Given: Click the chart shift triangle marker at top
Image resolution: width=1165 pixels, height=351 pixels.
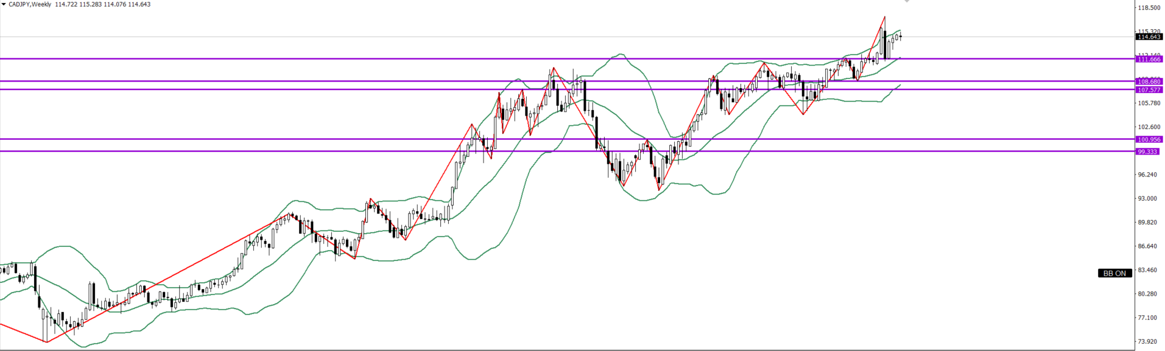Looking at the screenshot, I should (x=907, y=2).
